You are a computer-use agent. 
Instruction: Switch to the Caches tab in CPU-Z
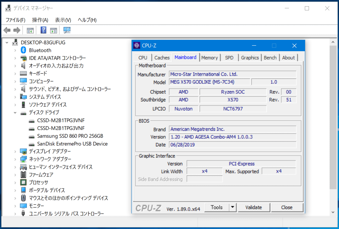(x=162, y=58)
